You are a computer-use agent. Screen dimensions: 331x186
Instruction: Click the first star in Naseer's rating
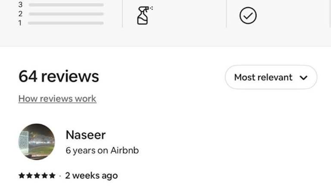click(x=22, y=176)
